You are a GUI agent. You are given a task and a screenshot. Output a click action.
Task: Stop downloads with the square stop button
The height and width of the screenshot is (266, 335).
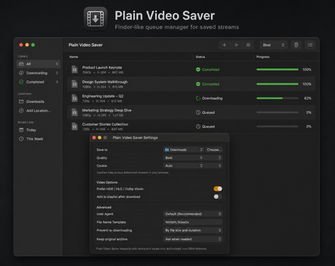tap(248, 45)
